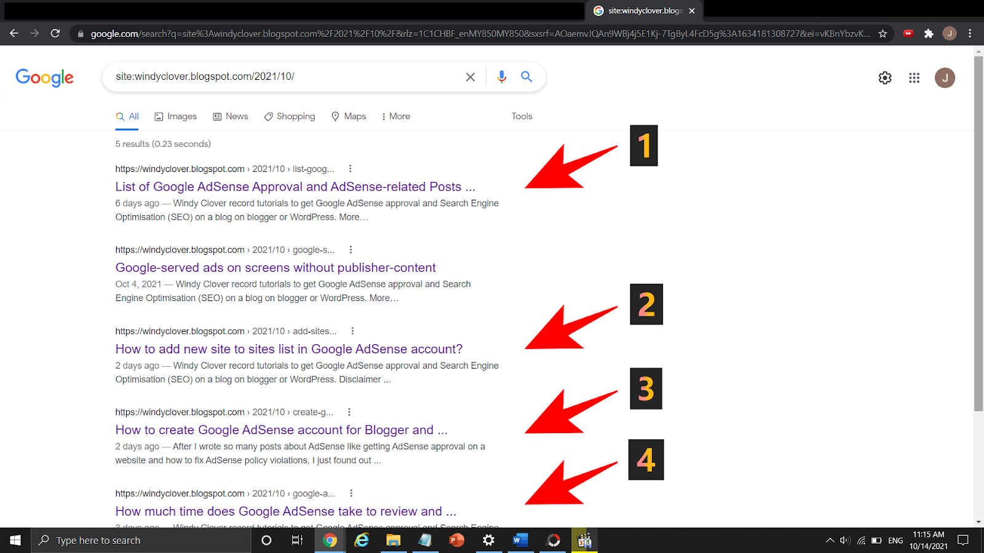The height and width of the screenshot is (553, 984).
Task: Switch to the Maps tab
Action: [x=349, y=116]
